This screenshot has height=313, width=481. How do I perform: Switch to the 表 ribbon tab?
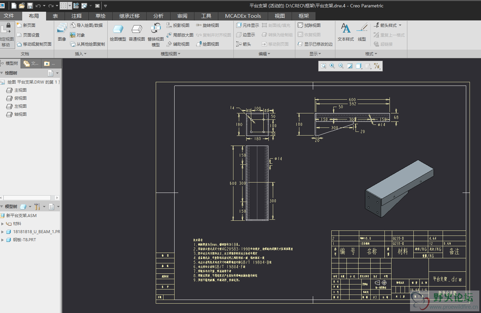click(55, 16)
